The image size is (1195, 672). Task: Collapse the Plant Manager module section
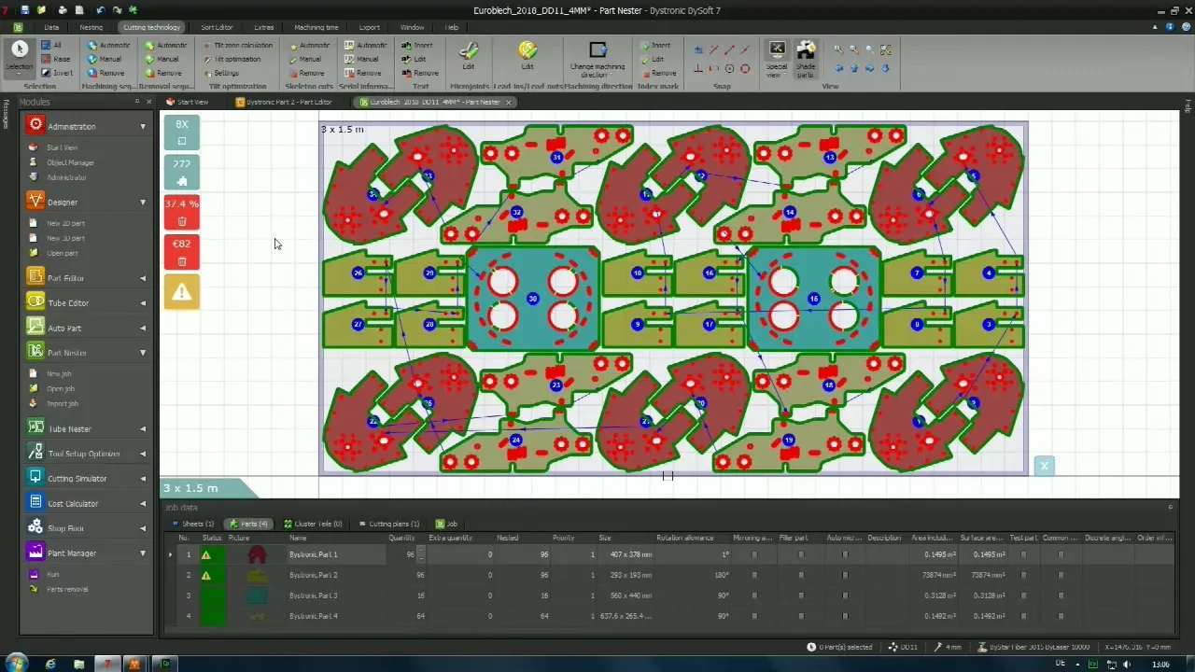coord(143,553)
